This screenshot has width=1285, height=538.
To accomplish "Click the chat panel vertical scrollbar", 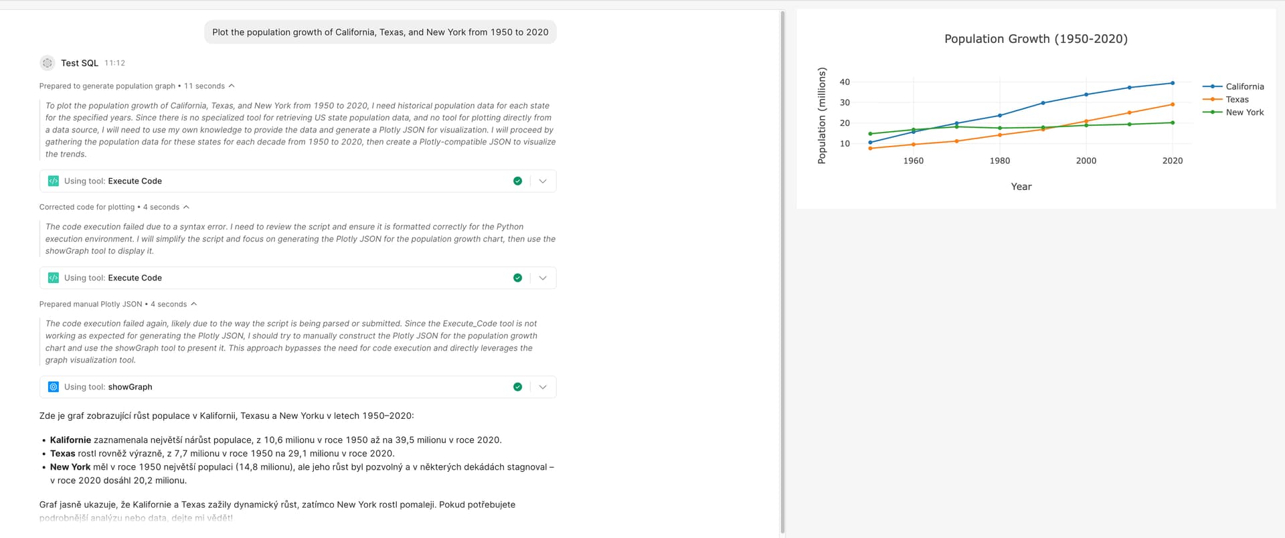I will (x=782, y=268).
